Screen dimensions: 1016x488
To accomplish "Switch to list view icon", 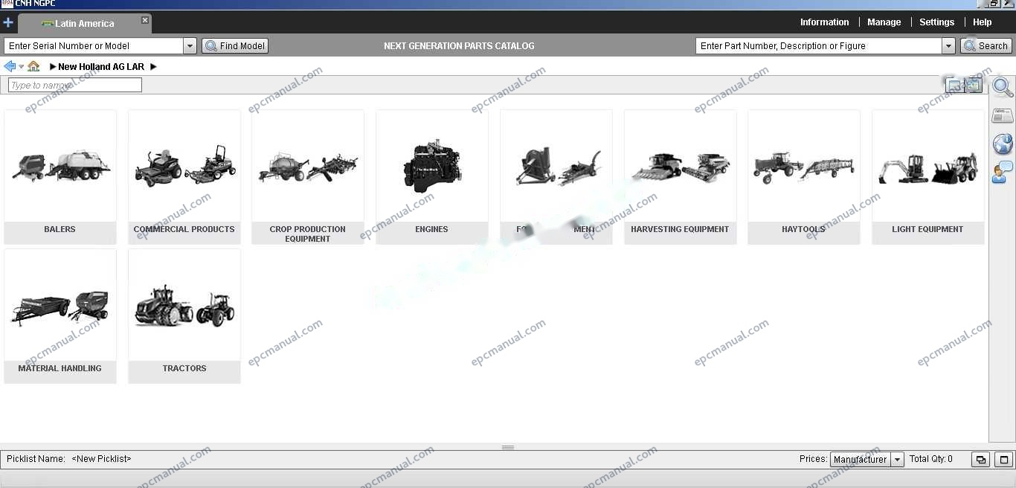I will (954, 86).
